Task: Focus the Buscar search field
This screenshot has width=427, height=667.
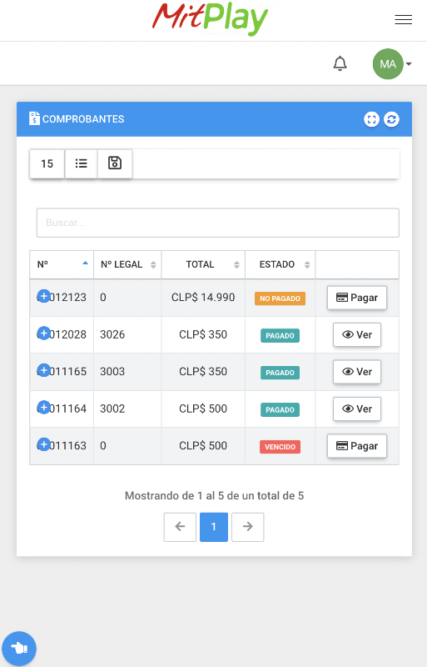Action: click(x=217, y=223)
